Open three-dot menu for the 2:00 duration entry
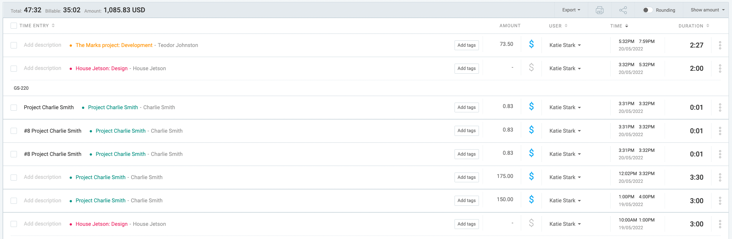Viewport: 732px width, 239px height. [720, 68]
